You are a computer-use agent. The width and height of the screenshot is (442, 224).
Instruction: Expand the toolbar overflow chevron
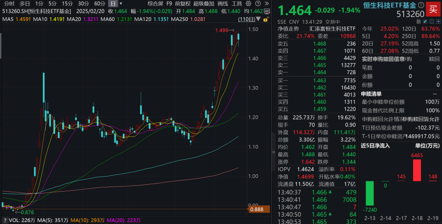[267, 4]
